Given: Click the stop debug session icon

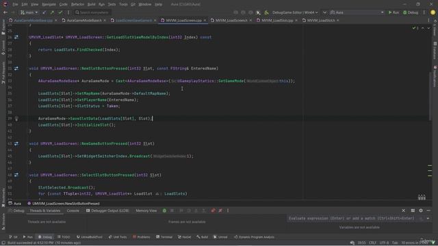Looking at the screenshot, I should (x=172, y=211).
